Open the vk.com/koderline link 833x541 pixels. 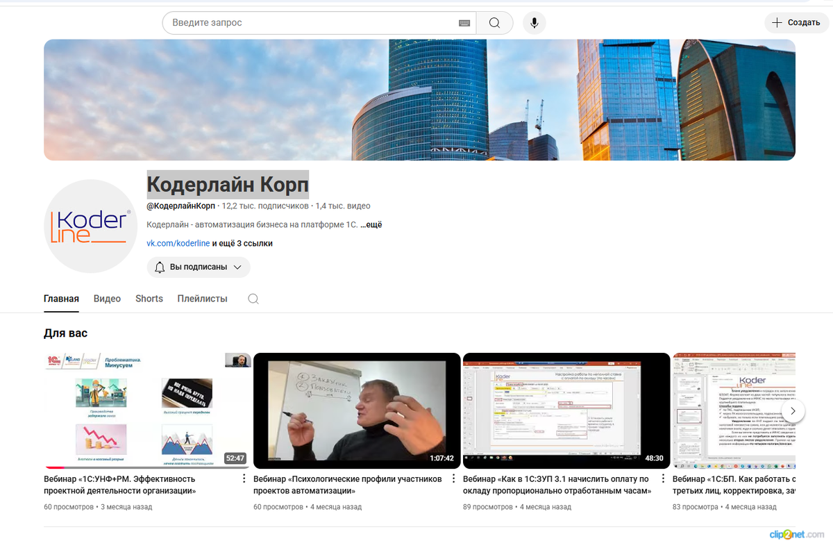[178, 244]
